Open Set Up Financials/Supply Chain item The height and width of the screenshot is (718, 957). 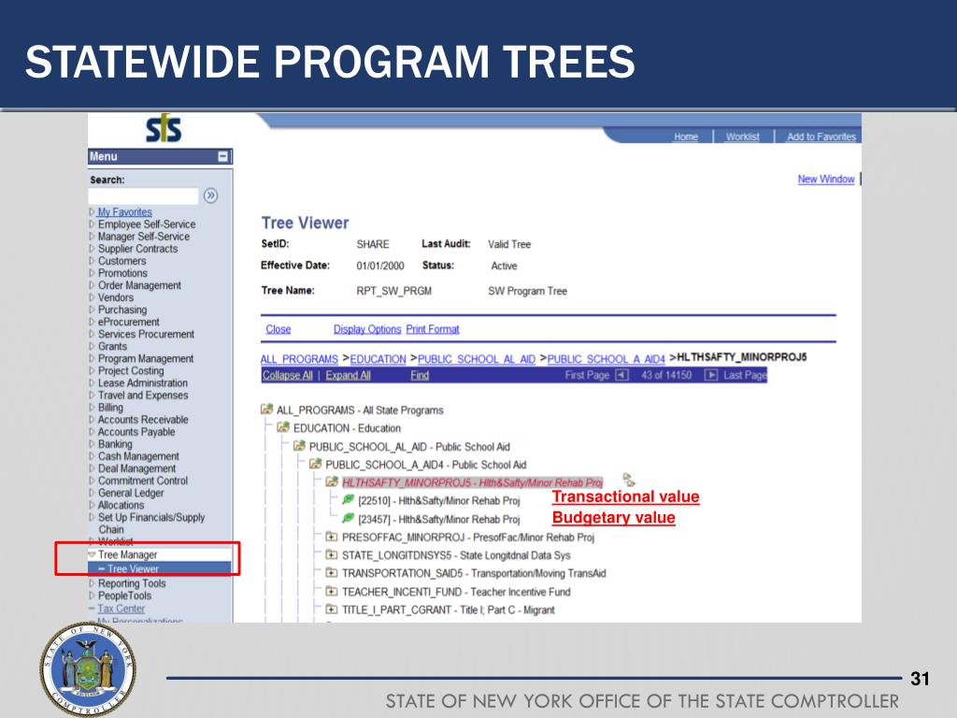[151, 524]
